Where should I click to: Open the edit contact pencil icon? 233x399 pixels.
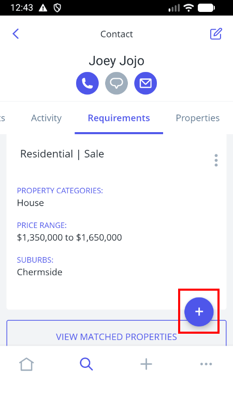[216, 34]
